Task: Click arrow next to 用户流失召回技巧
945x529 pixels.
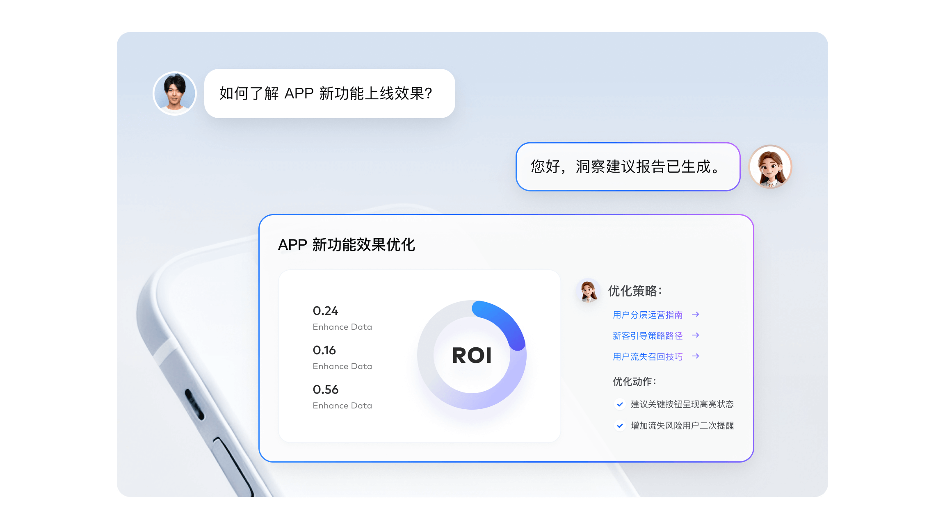Action: tap(695, 356)
